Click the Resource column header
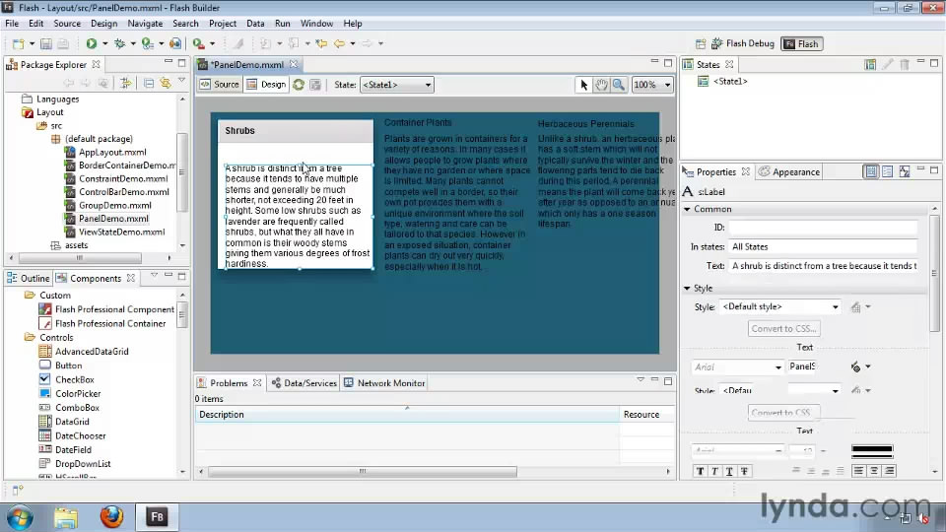 pos(646,415)
